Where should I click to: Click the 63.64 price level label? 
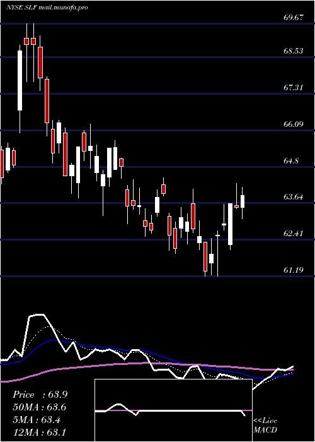point(294,197)
